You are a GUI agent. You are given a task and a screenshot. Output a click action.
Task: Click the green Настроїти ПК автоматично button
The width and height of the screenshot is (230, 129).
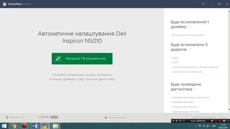[82, 59]
